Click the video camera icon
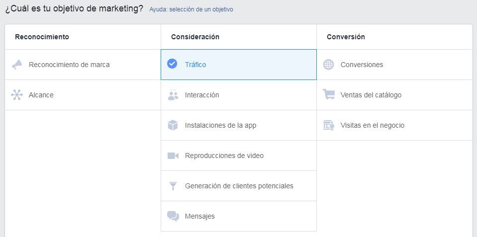The image size is (477, 237). (x=173, y=156)
